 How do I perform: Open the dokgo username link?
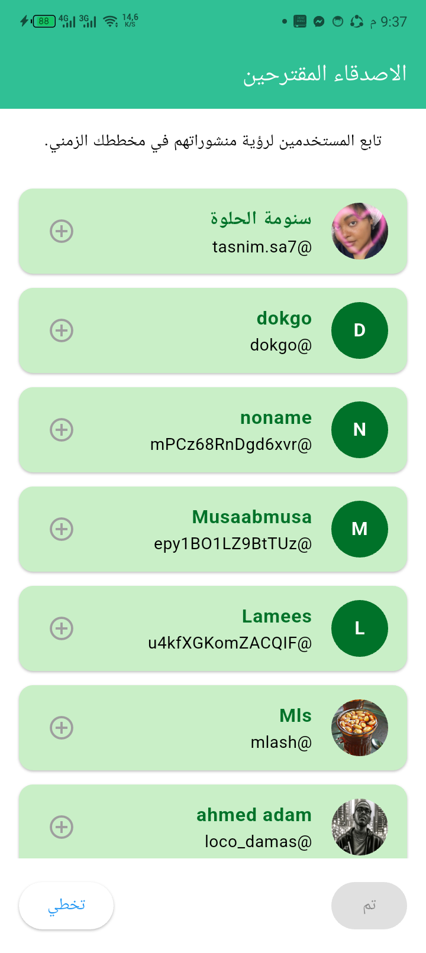coord(280,345)
